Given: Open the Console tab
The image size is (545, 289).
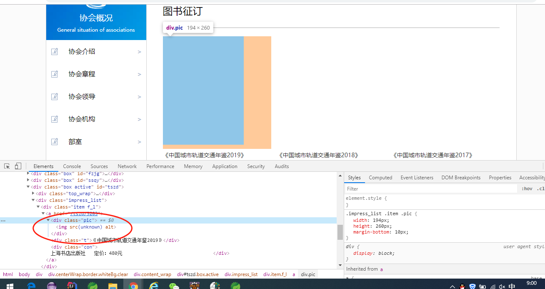Looking at the screenshot, I should pyautogui.click(x=72, y=166).
